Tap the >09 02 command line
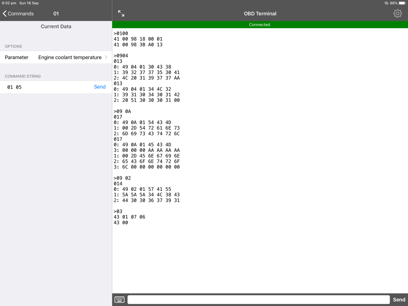Viewport: 408px width, 306px height. tap(122, 178)
